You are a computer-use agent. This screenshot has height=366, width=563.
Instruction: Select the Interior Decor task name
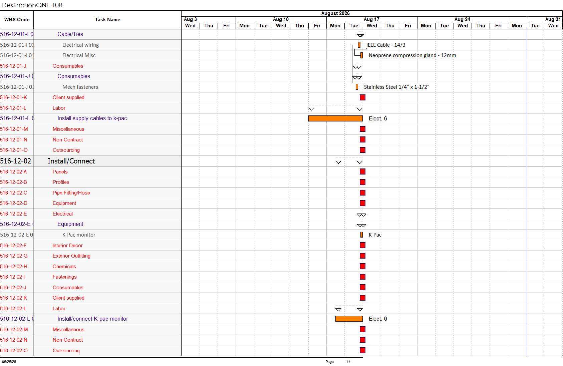click(68, 246)
